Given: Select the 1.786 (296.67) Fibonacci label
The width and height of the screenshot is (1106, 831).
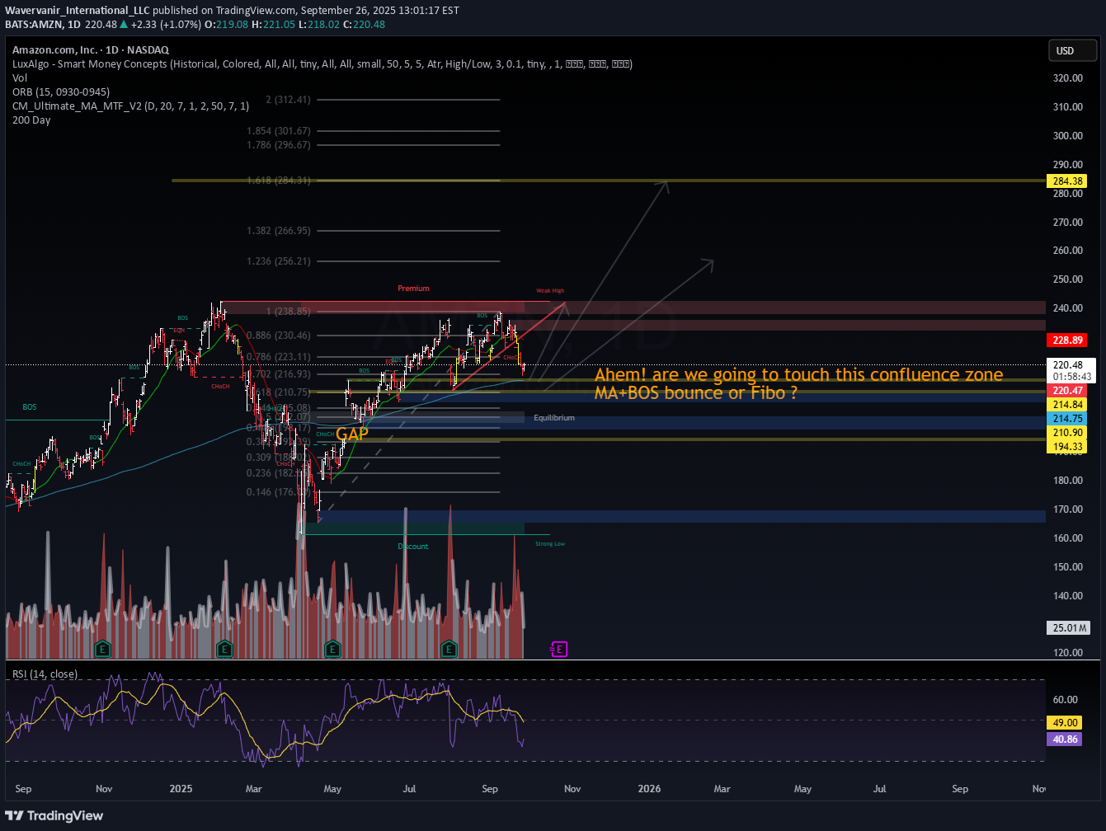Looking at the screenshot, I should pos(279,145).
